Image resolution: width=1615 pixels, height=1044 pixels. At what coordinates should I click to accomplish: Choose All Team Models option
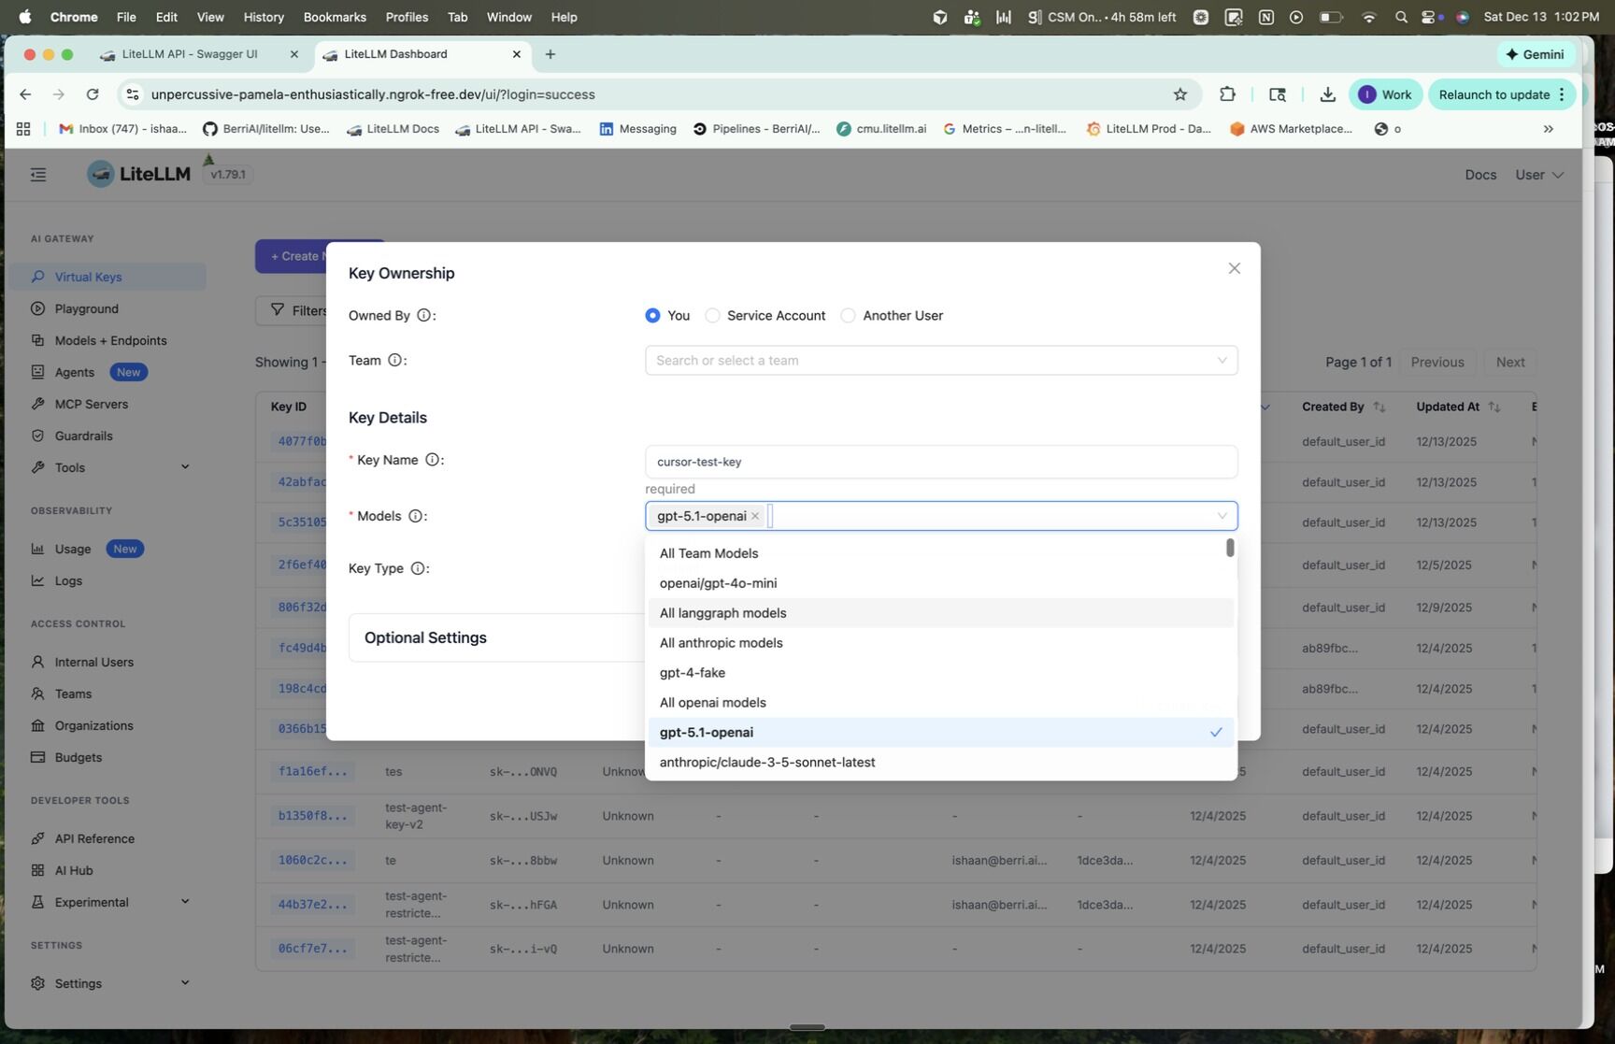(x=941, y=553)
